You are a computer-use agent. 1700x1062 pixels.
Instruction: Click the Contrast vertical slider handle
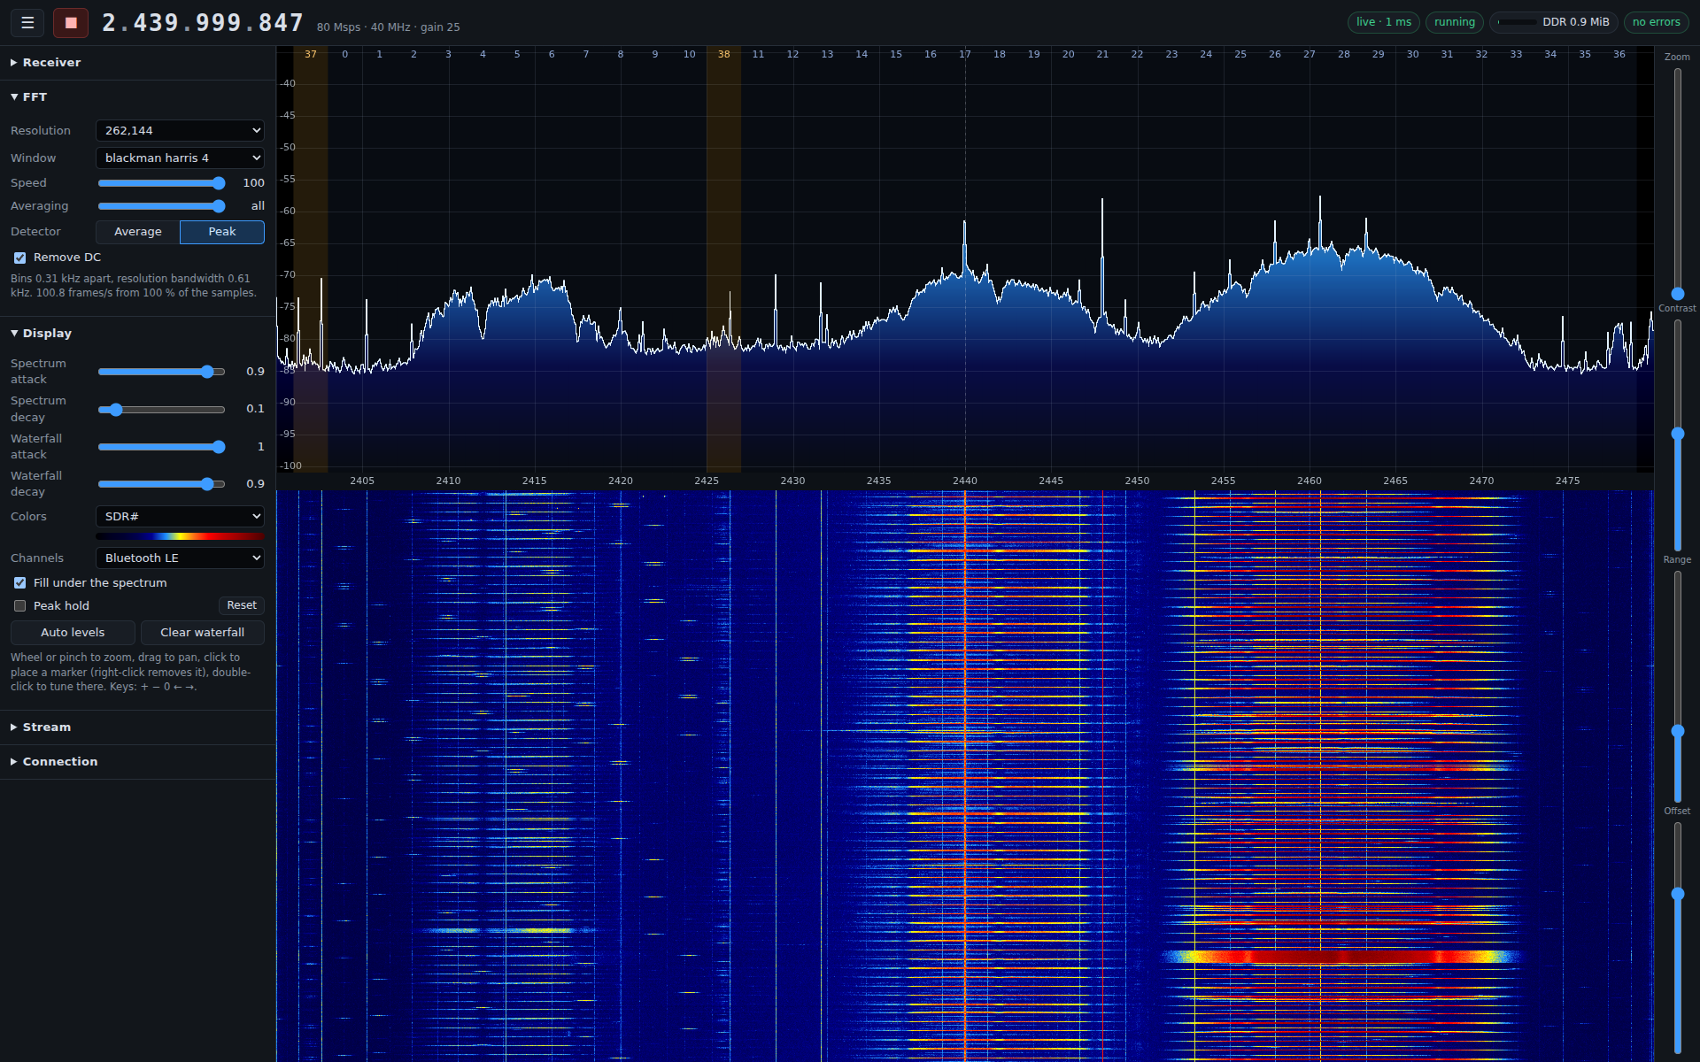(x=1677, y=434)
